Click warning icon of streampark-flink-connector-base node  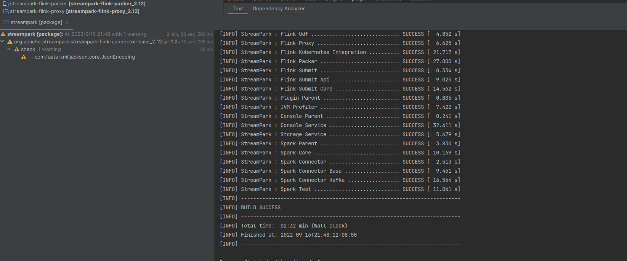tap(10, 42)
